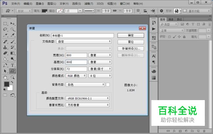This screenshot has width=213, height=134.
Task: Open the Character panel icon
Action: pos(154,56)
